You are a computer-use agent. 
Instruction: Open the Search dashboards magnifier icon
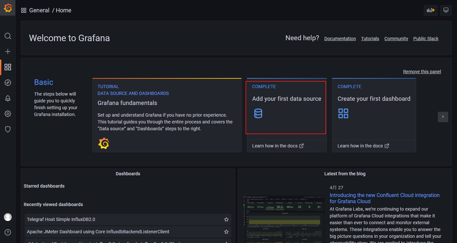tap(8, 36)
